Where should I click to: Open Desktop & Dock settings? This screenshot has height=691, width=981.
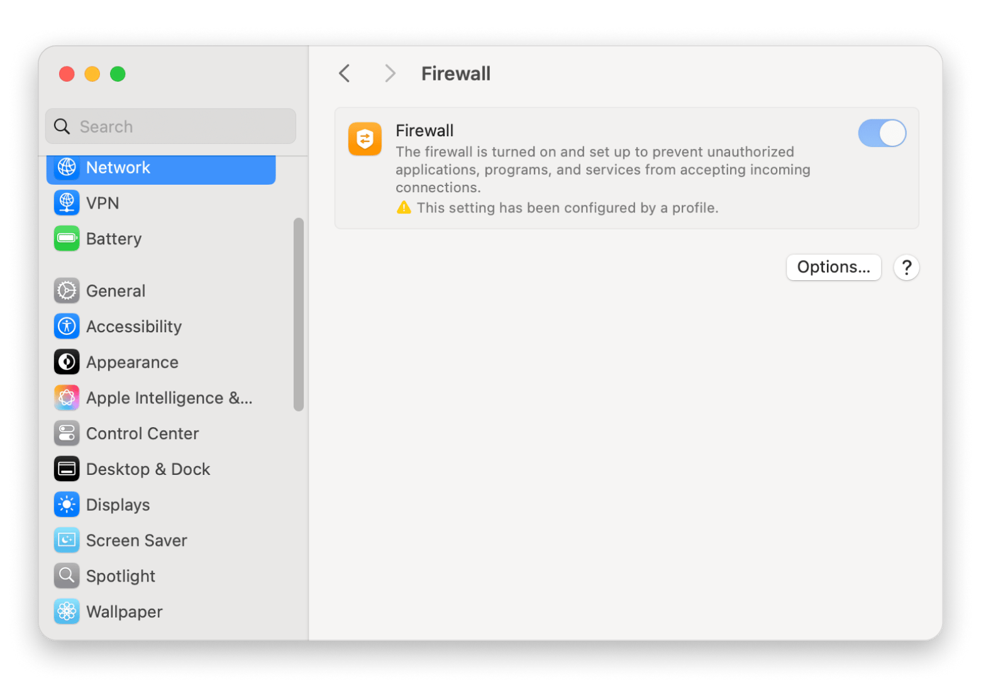coord(148,469)
